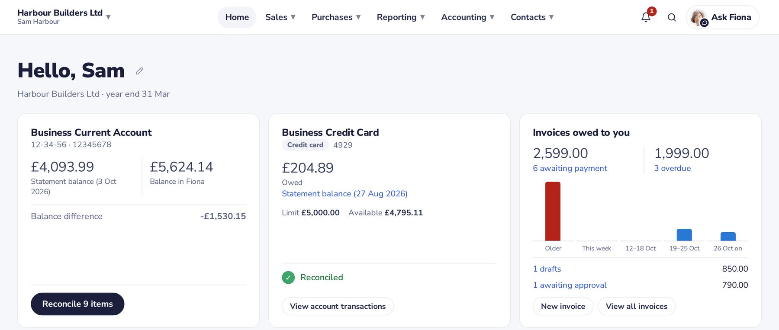Create a New invoice
The image size is (779, 330).
coord(563,306)
